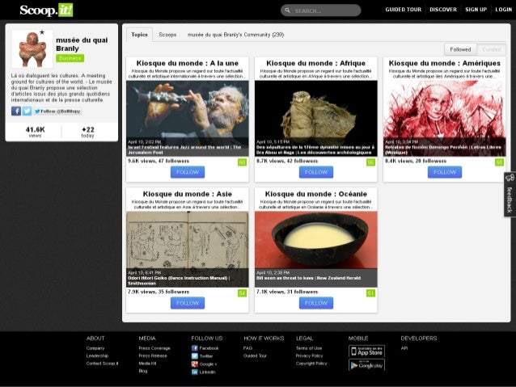Open Blog link in footer
516x387 pixels.
click(143, 371)
